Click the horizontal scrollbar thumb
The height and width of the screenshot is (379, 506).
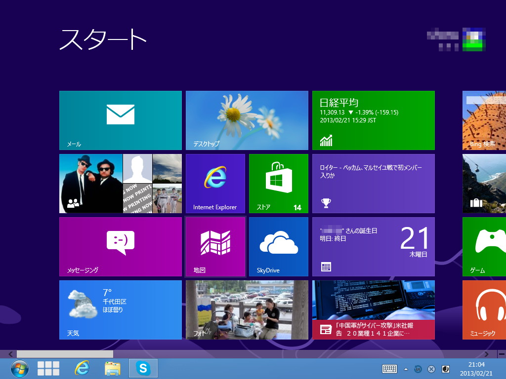tap(65, 354)
